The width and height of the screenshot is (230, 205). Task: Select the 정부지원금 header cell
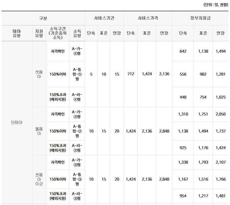(200, 18)
